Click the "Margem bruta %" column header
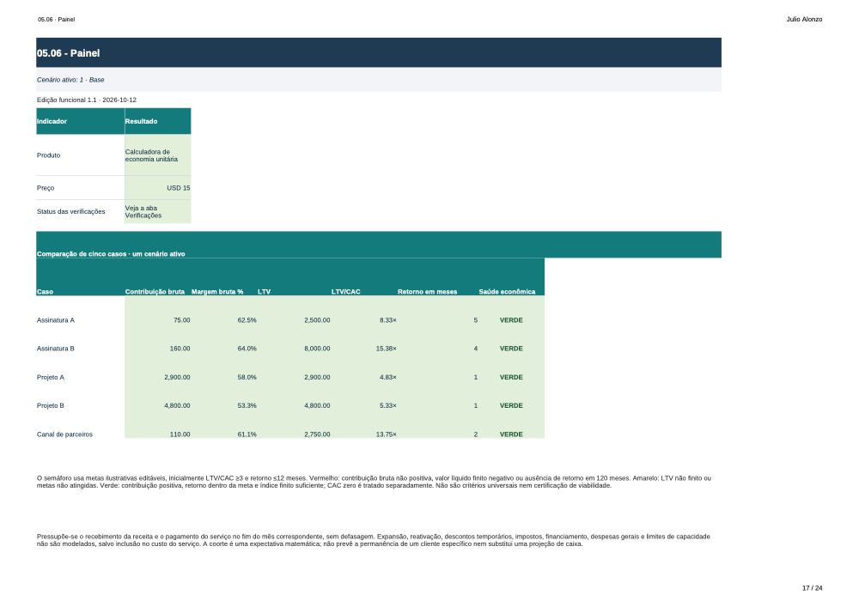 (x=217, y=292)
